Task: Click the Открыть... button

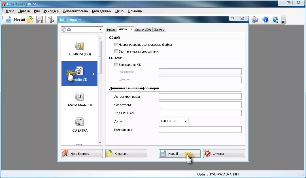Action: point(126,153)
